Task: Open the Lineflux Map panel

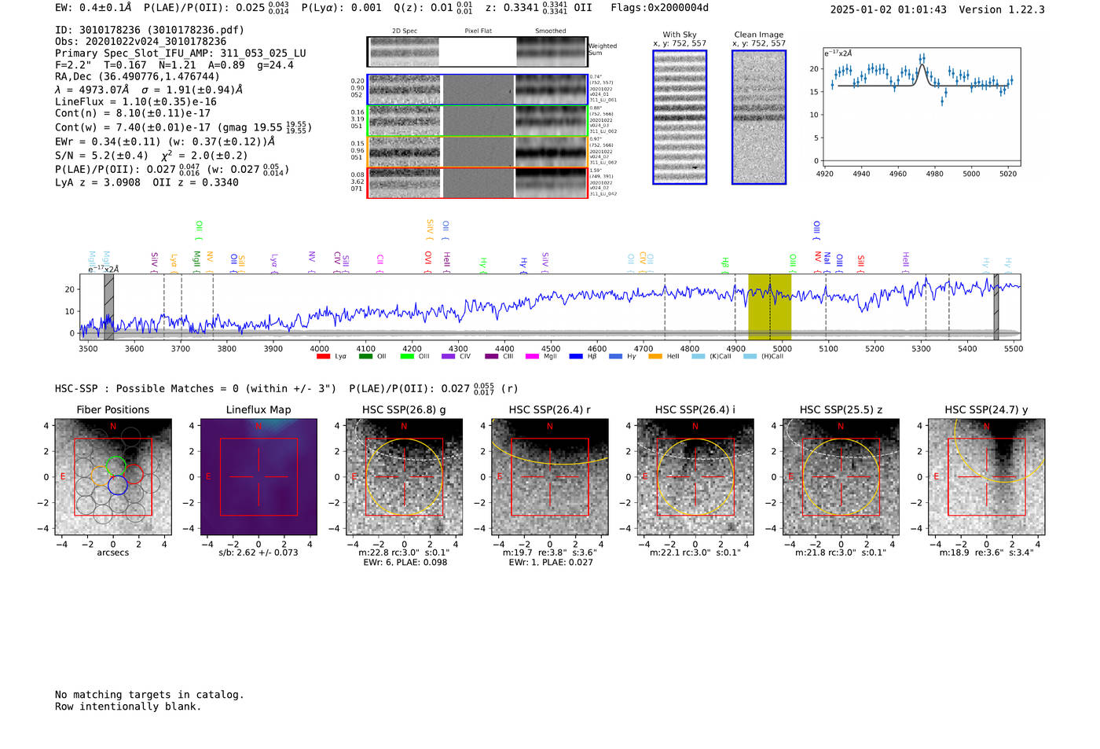Action: coord(258,477)
